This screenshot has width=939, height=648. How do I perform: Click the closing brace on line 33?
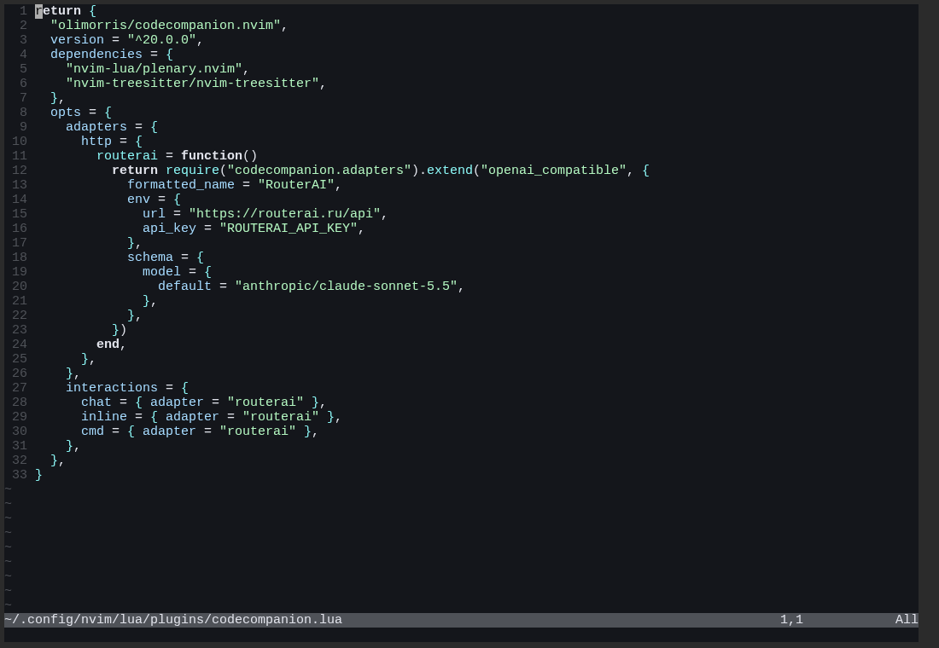click(39, 474)
